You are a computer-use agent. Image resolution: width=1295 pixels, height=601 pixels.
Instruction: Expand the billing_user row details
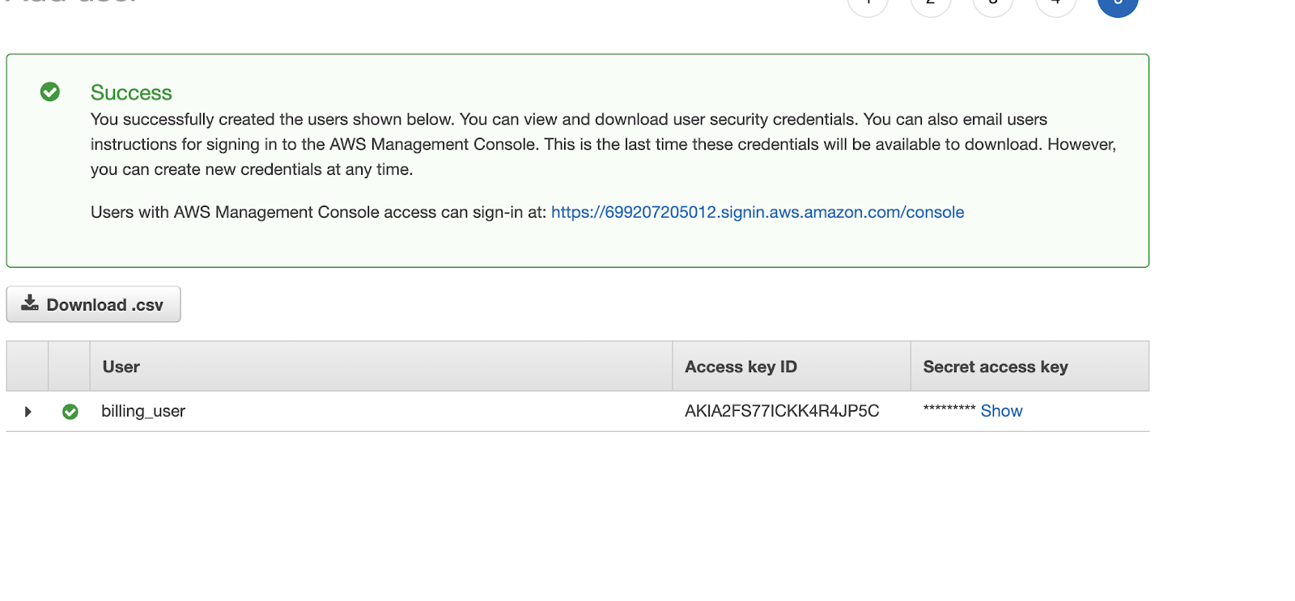[x=28, y=412]
